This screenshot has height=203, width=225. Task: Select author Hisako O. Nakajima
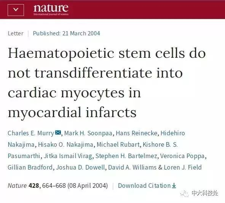click(65, 144)
